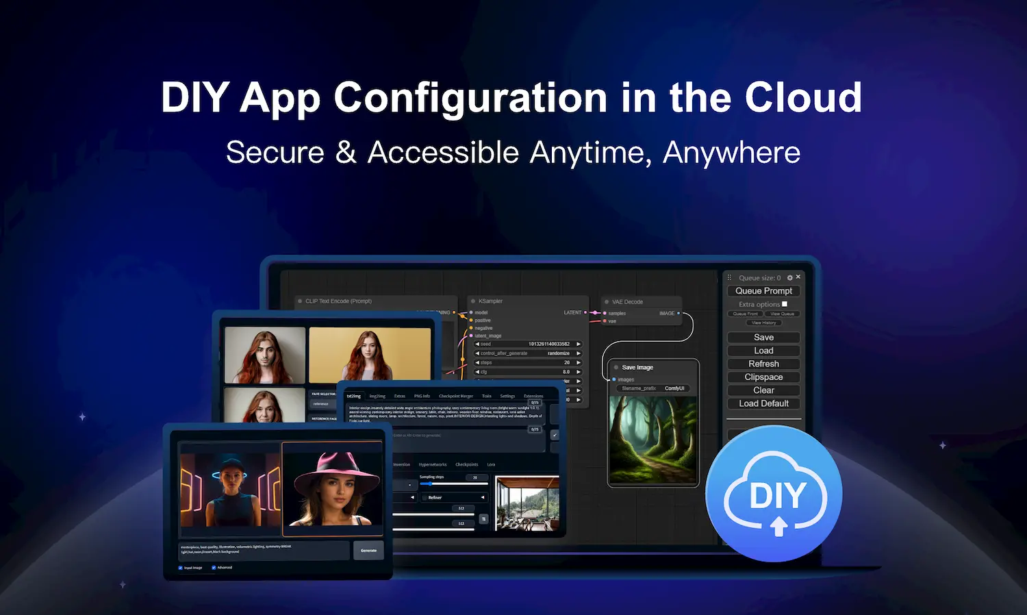Expand the Refiner section arrow
This screenshot has width=1027, height=615.
coord(483,497)
